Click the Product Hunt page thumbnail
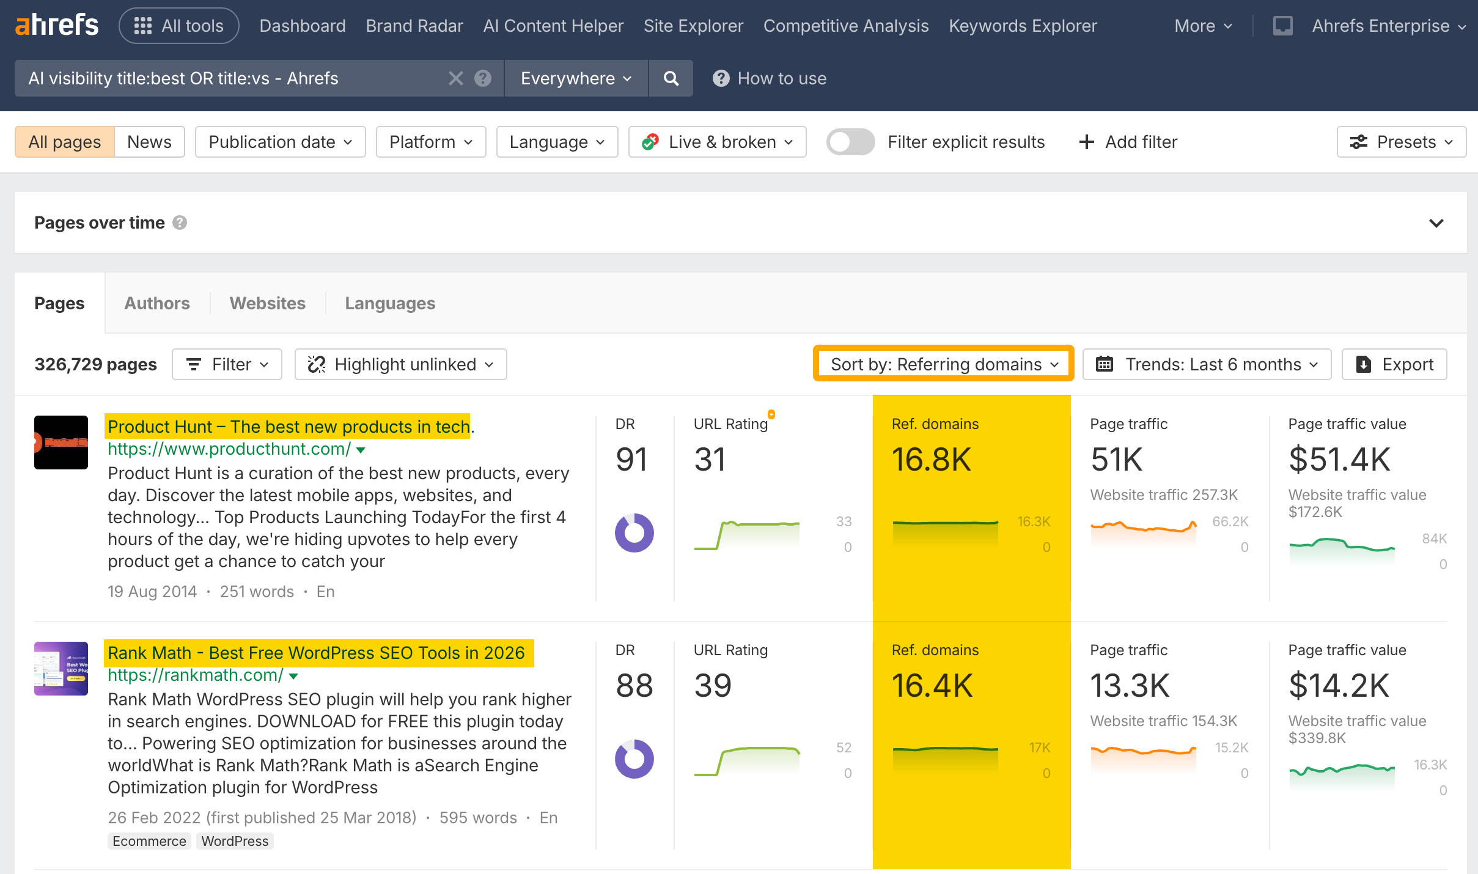This screenshot has height=874, width=1478. click(61, 443)
